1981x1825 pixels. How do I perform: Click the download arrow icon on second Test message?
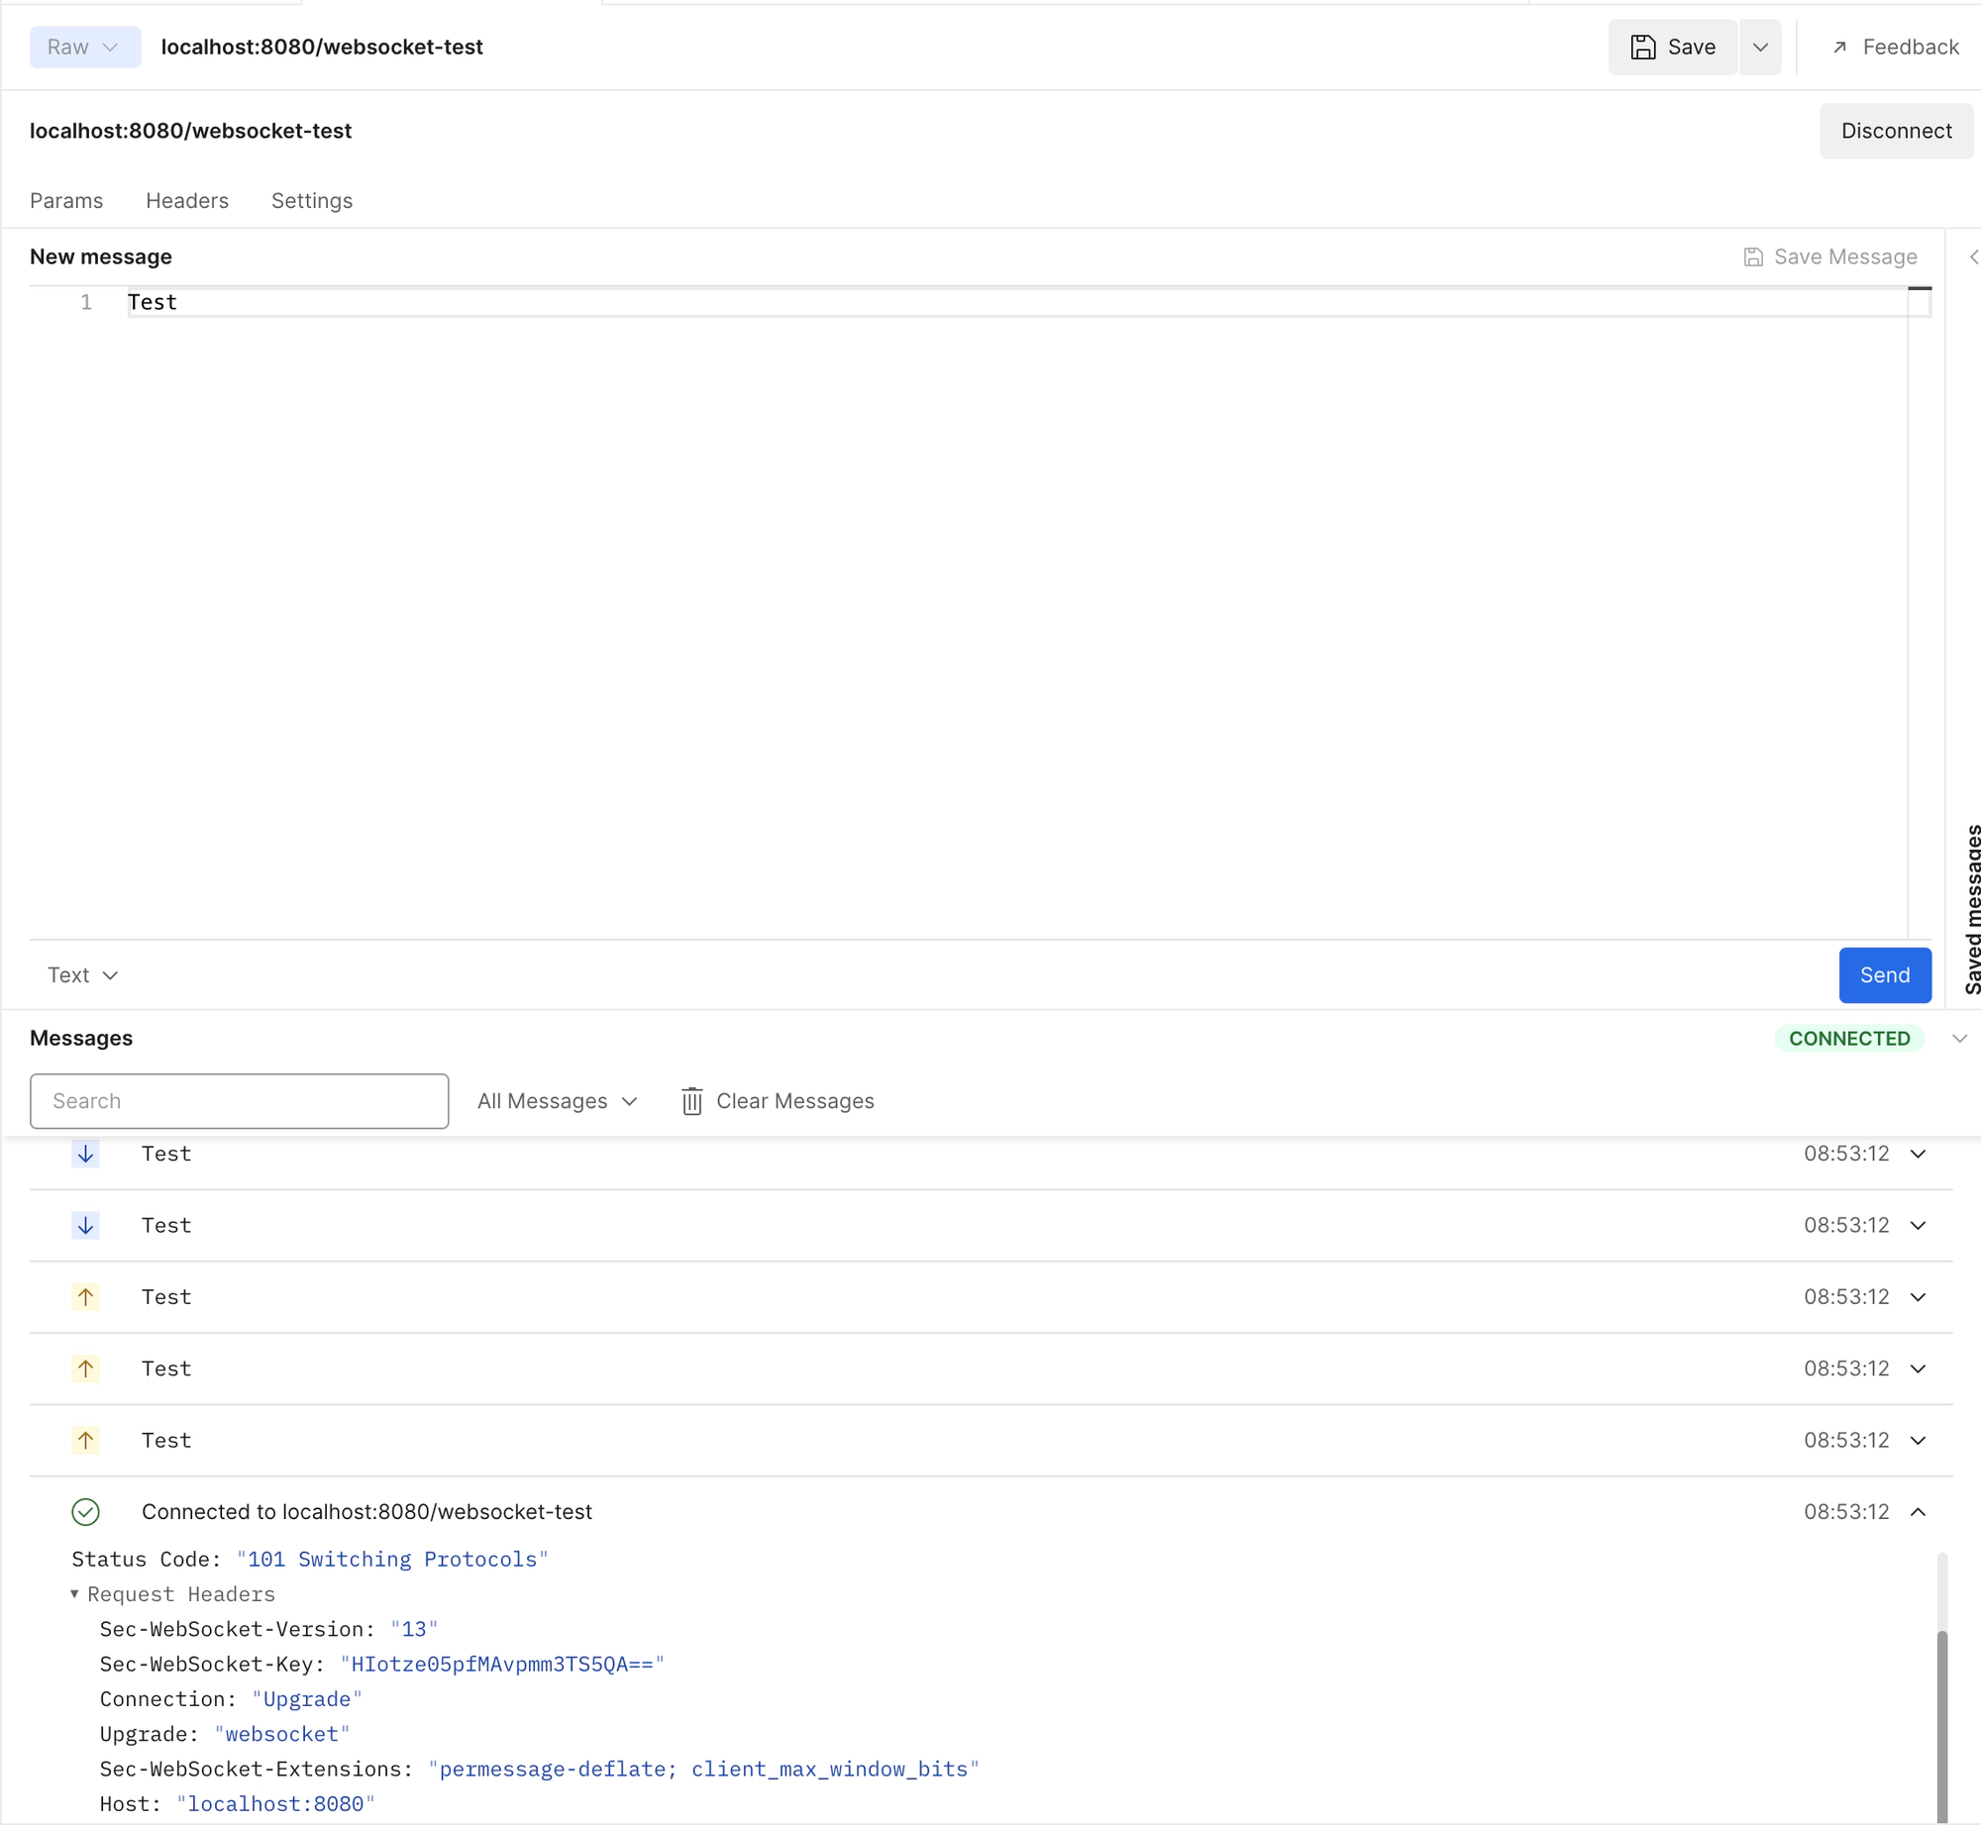tap(84, 1225)
